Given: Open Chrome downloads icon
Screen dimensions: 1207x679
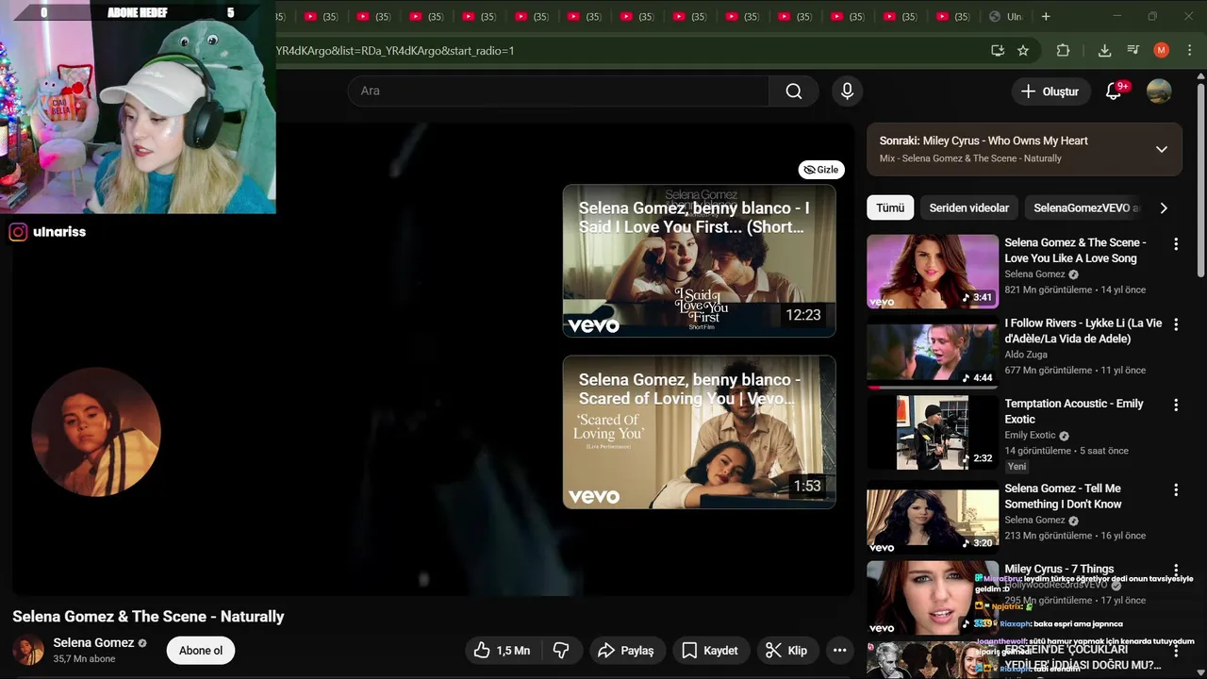Looking at the screenshot, I should tap(1104, 50).
